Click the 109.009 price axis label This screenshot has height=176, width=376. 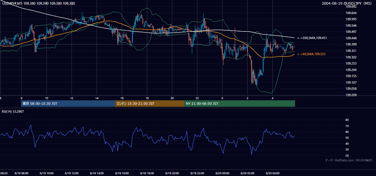point(351,95)
